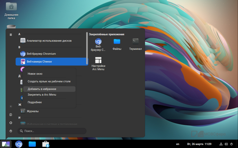Select 'Новое окно' from context menu
238x148 pixels.
[35, 74]
